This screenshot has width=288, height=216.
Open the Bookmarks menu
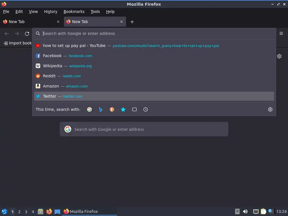click(74, 12)
